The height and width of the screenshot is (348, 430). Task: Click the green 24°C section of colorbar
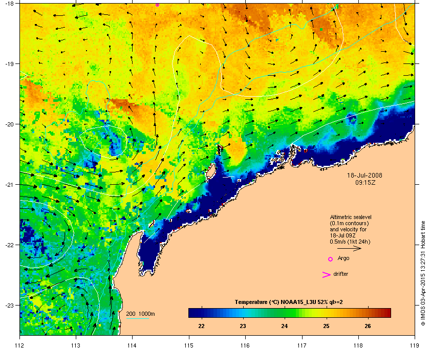point(285,313)
